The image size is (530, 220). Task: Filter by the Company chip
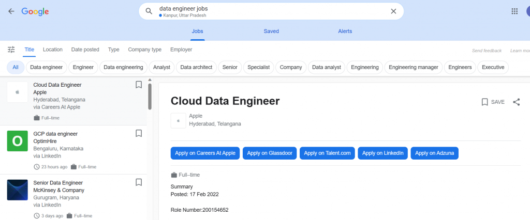point(291,67)
